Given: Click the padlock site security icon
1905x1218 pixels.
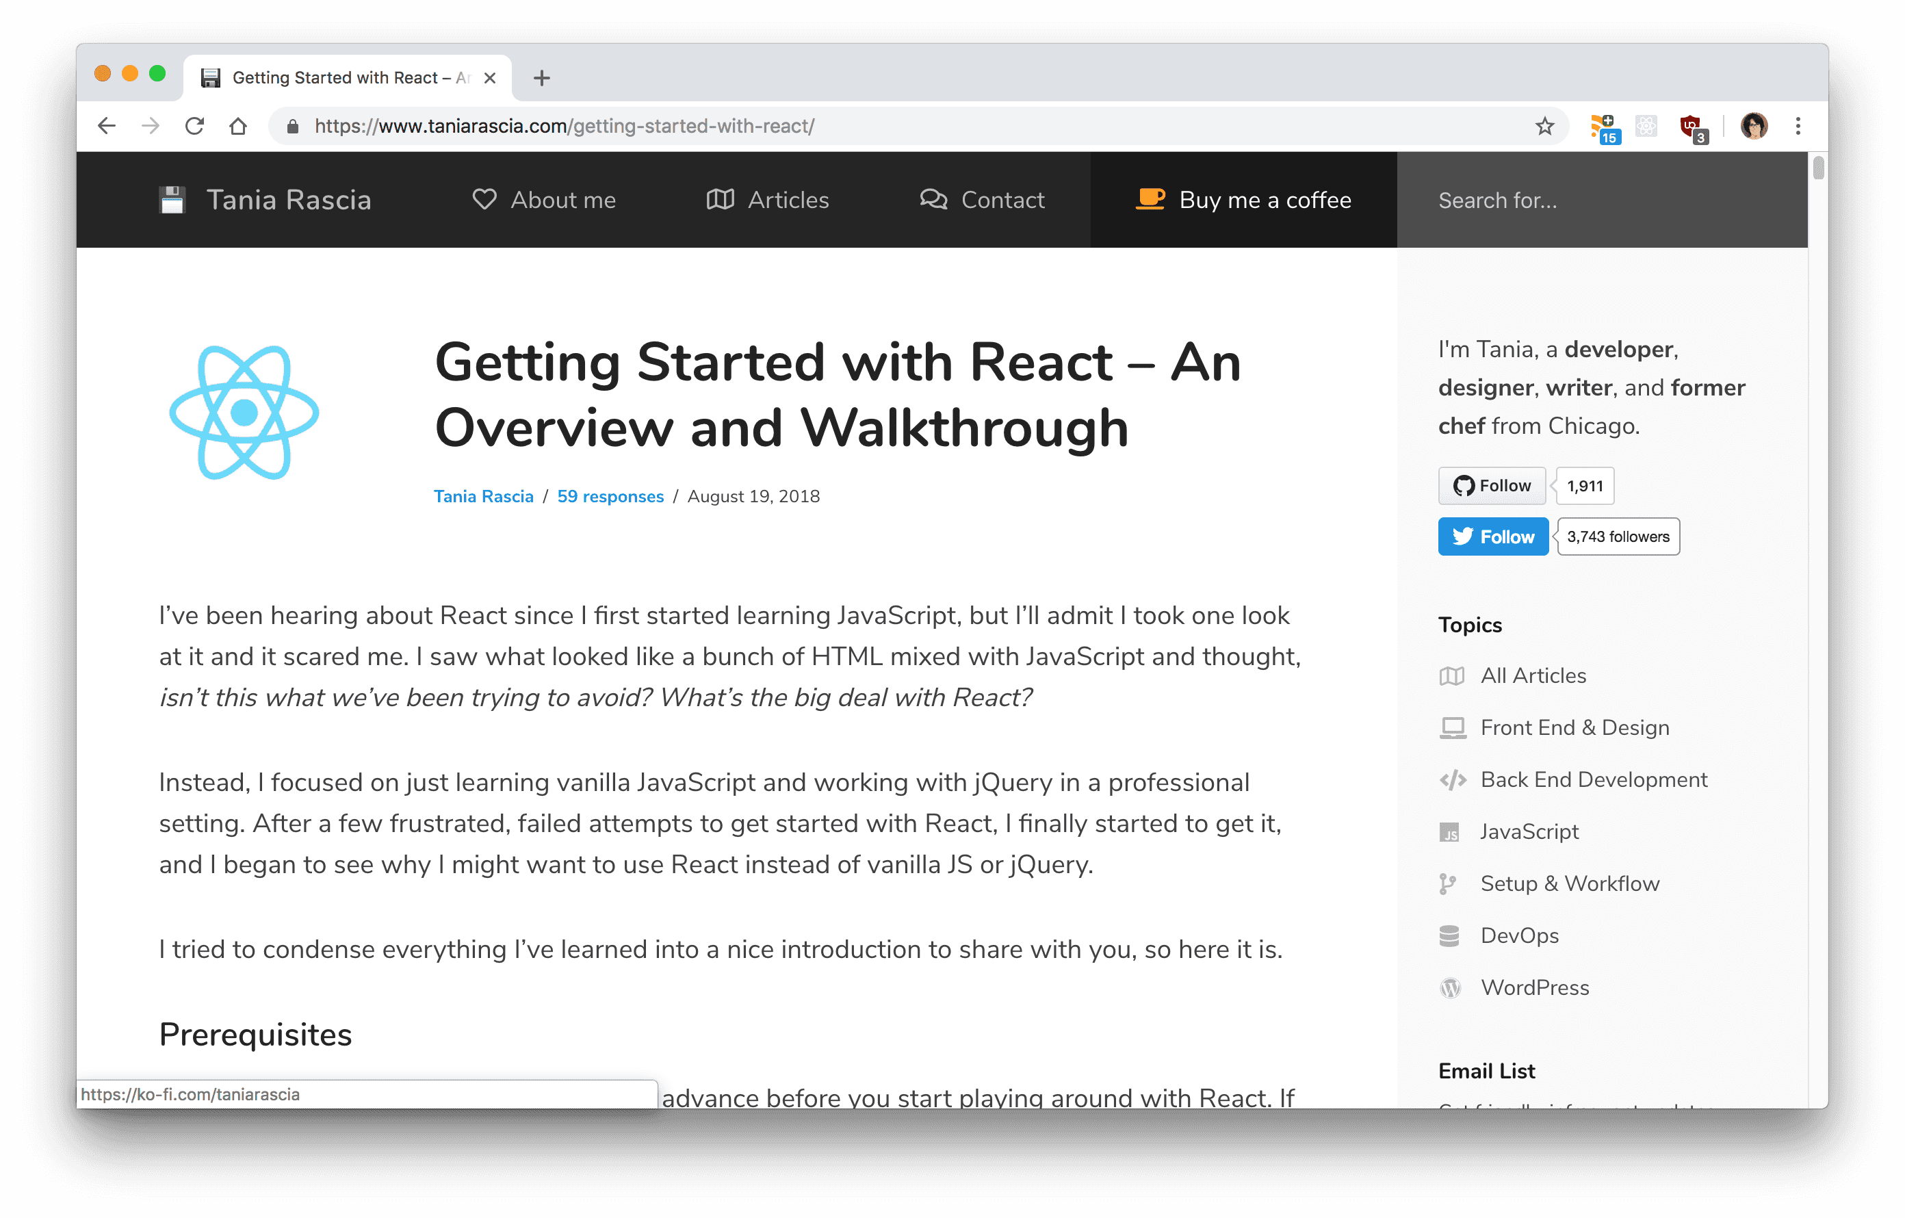Looking at the screenshot, I should coord(293,127).
